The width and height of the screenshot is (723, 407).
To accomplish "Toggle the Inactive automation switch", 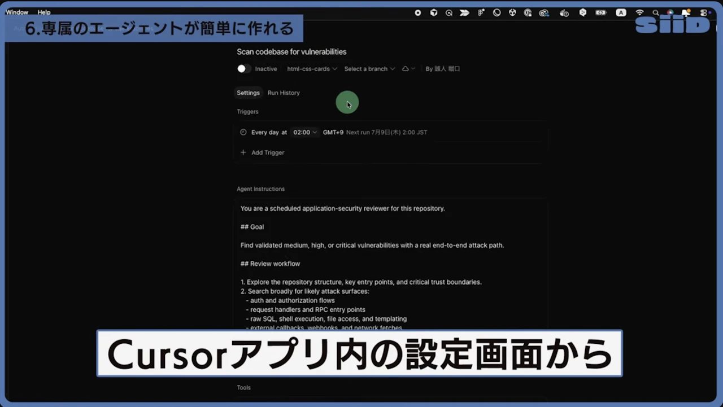I will tap(244, 69).
